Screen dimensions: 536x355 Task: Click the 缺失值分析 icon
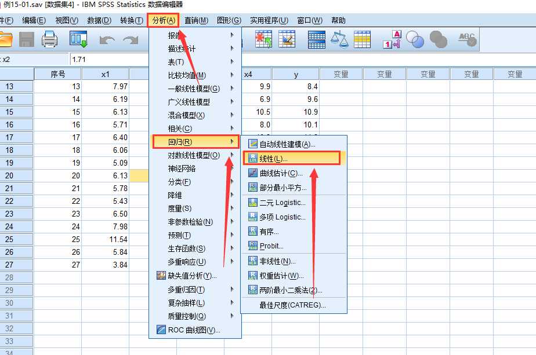161,275
